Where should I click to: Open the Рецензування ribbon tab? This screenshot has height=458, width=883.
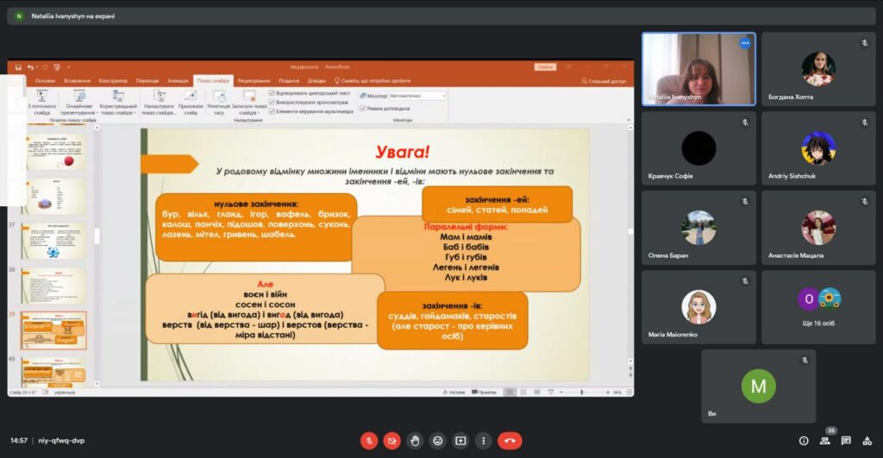(x=254, y=81)
